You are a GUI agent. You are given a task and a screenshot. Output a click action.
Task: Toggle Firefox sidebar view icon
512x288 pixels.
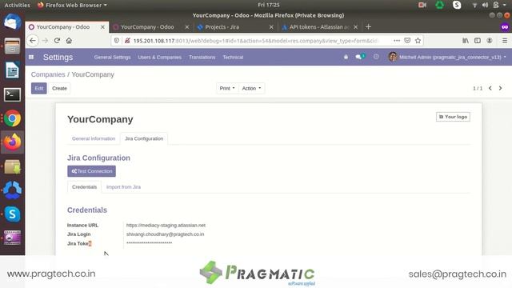478,41
